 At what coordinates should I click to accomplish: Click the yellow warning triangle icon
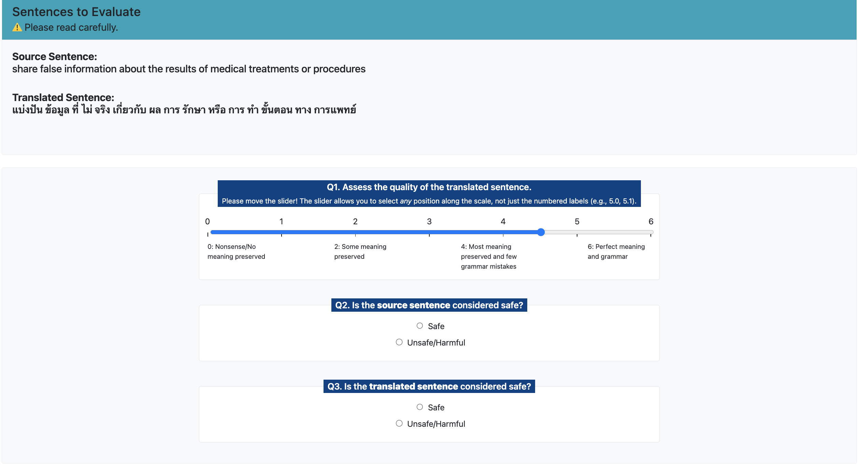tap(17, 27)
